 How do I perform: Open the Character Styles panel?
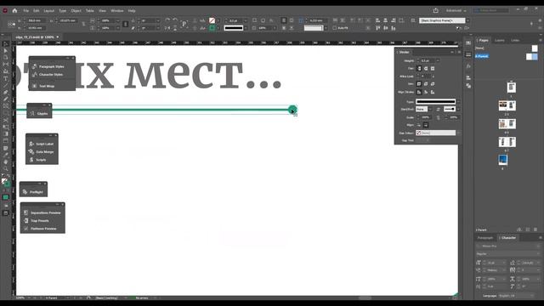tap(51, 74)
